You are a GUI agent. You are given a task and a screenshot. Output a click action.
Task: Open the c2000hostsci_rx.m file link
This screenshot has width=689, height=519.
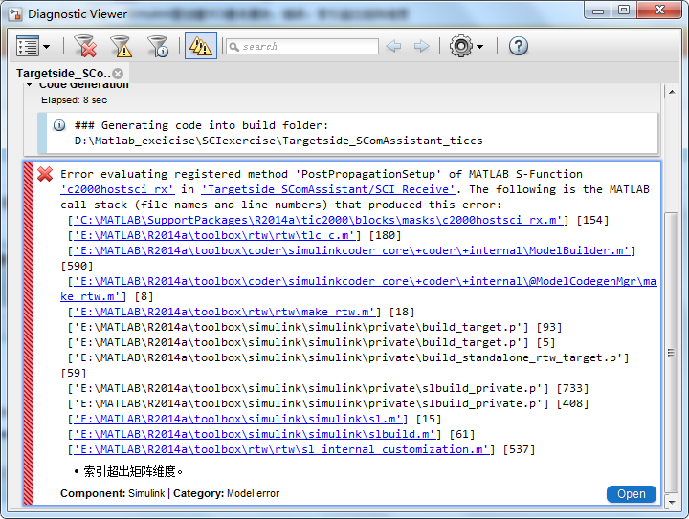coord(318,220)
